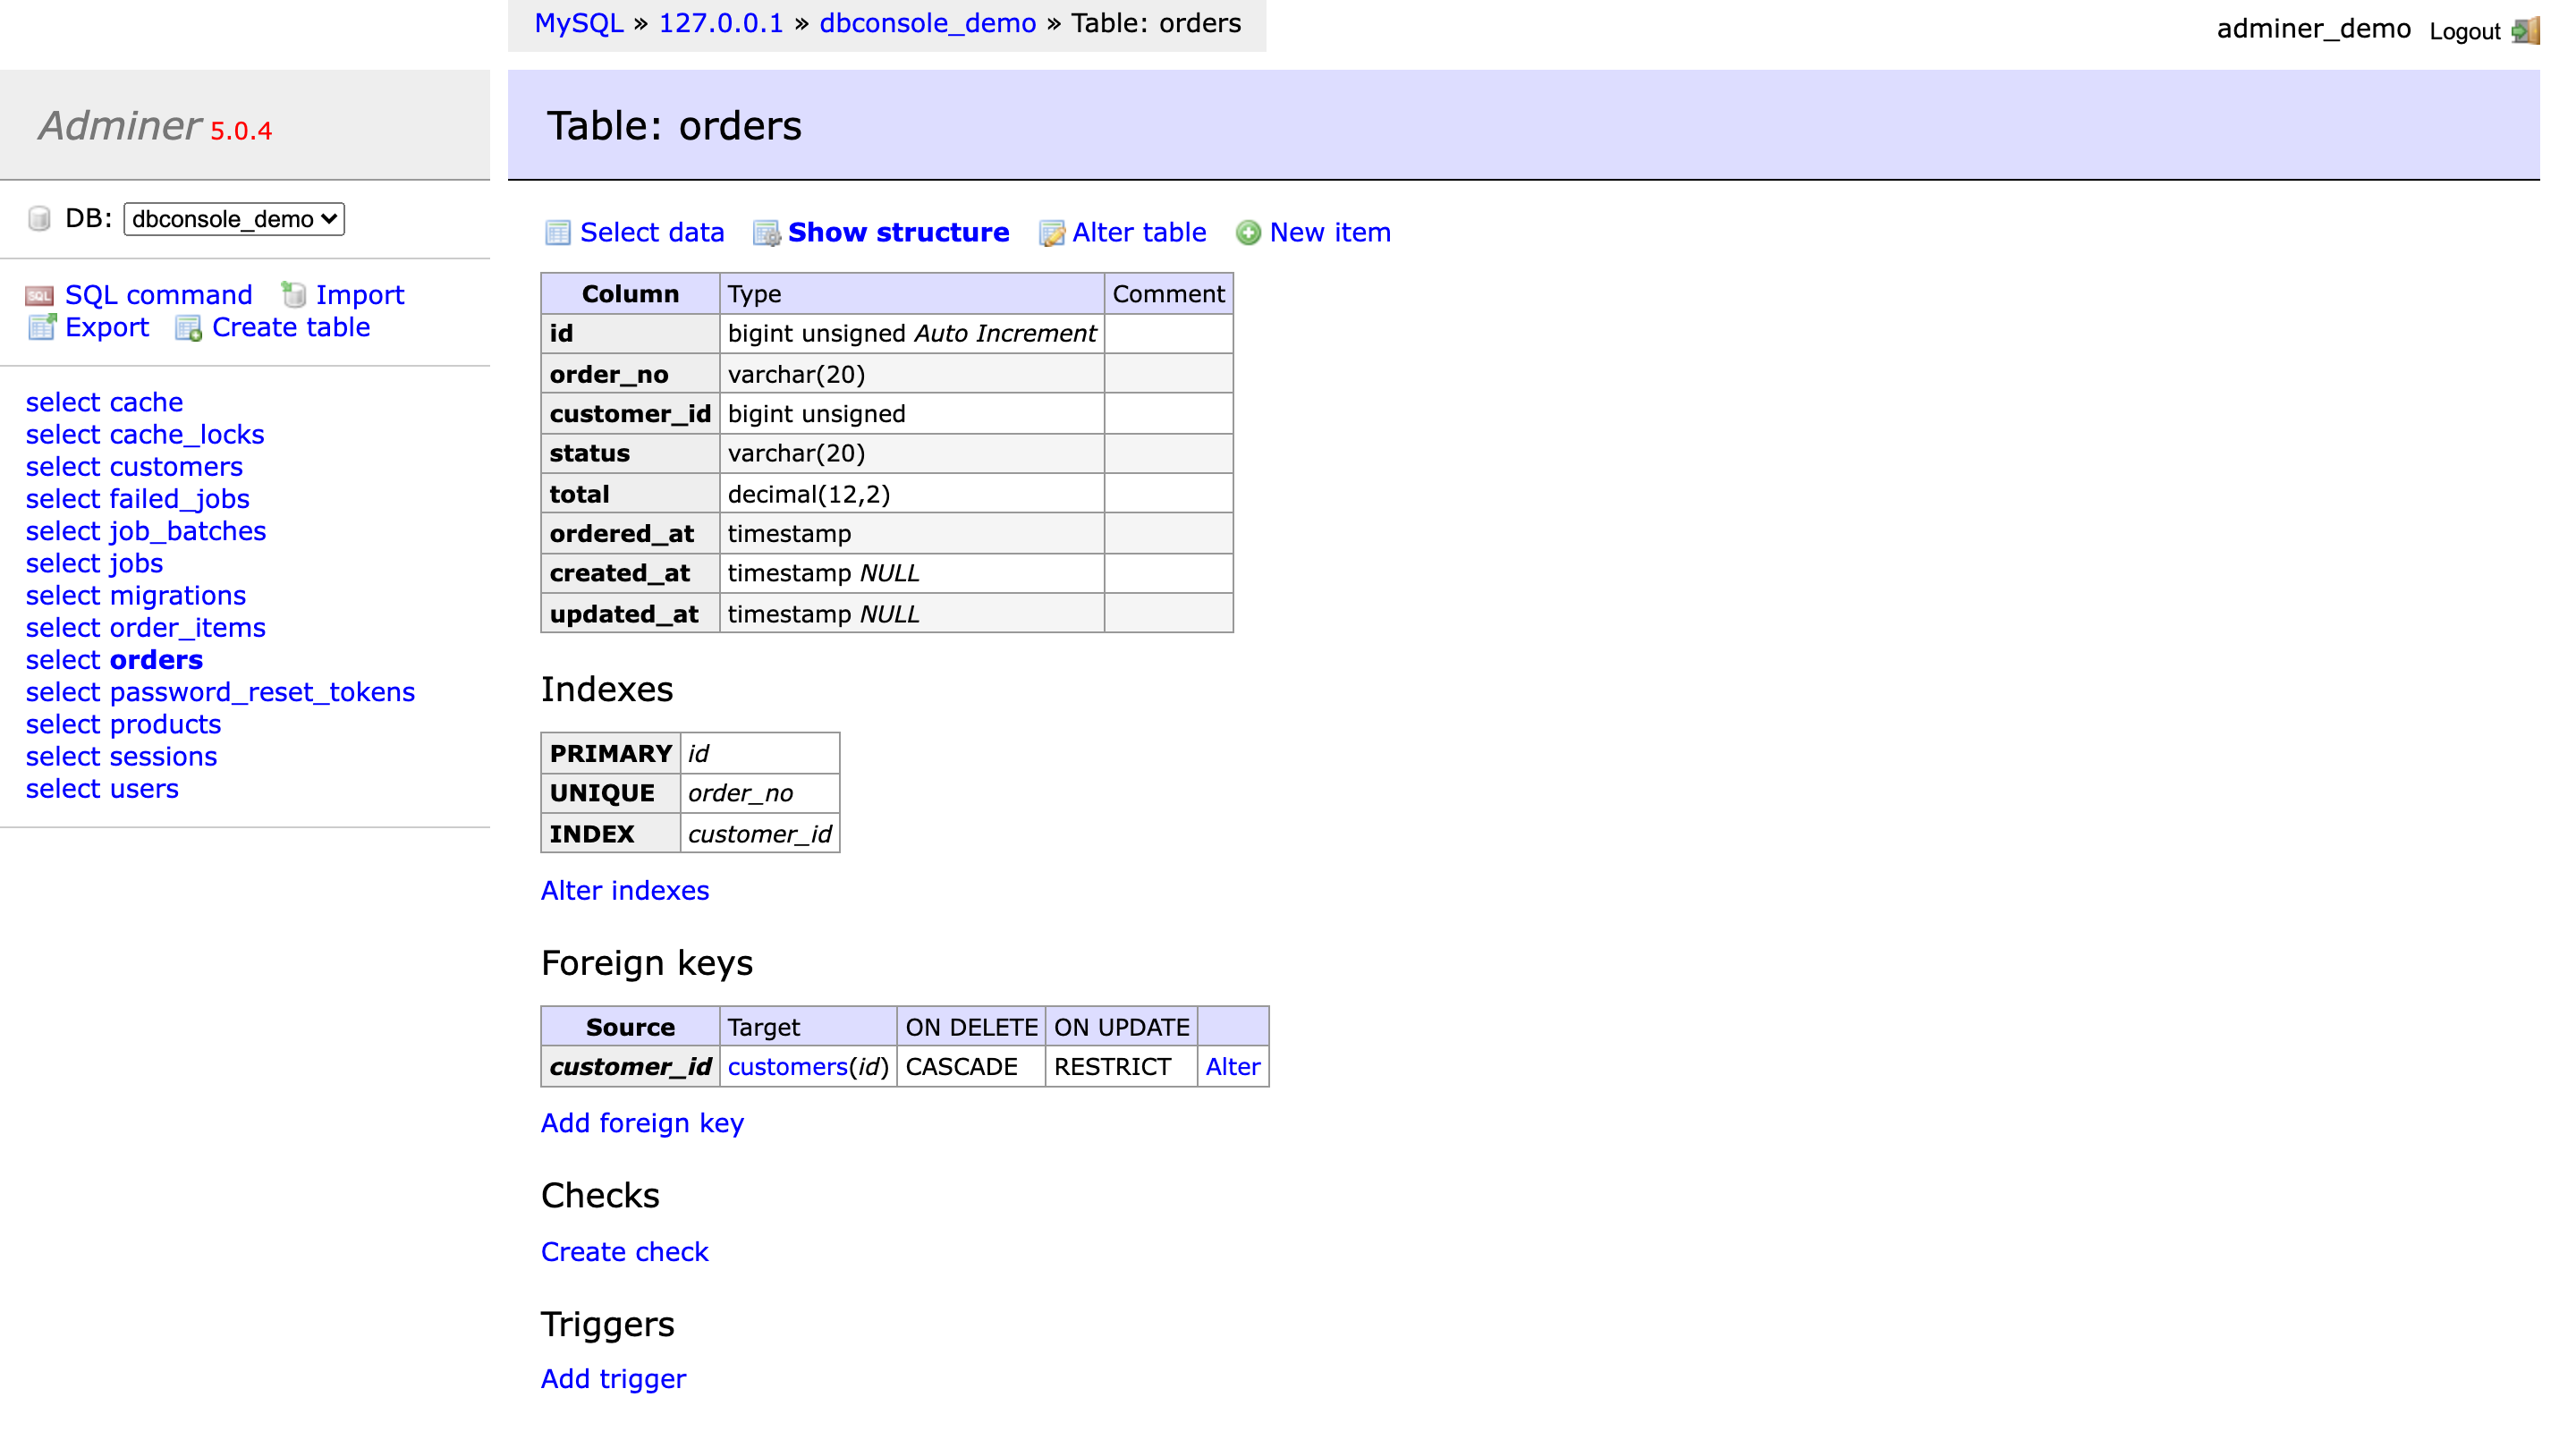Click Create check link
This screenshot has height=1431, width=2576.
624,1251
